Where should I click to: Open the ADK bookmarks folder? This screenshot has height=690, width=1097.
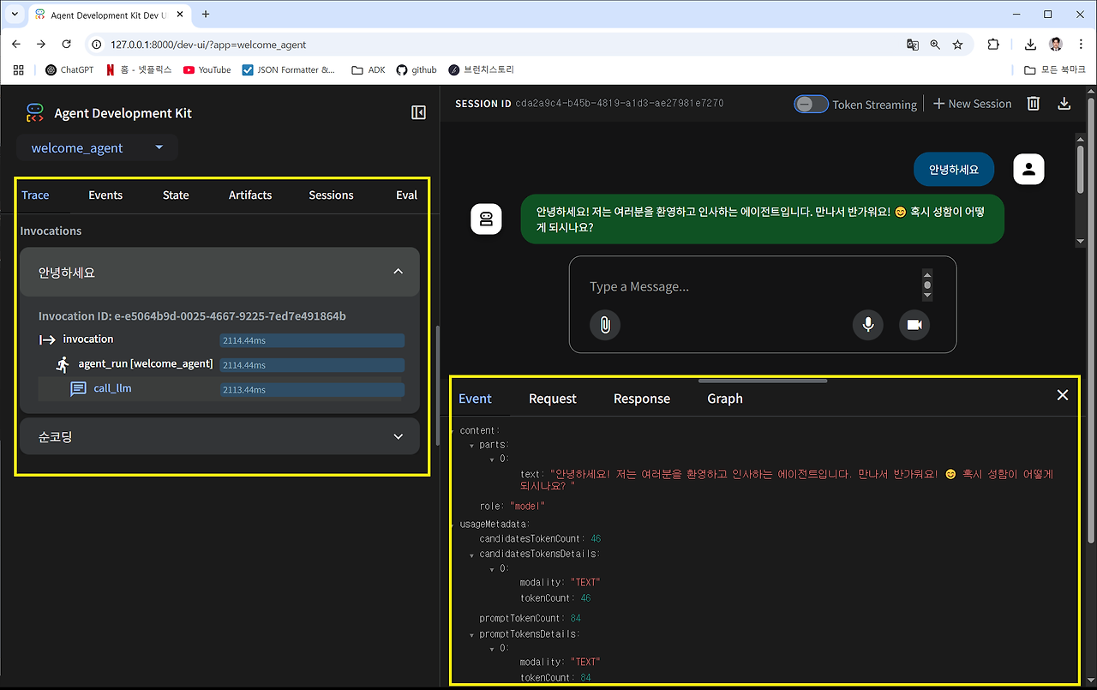click(x=369, y=70)
